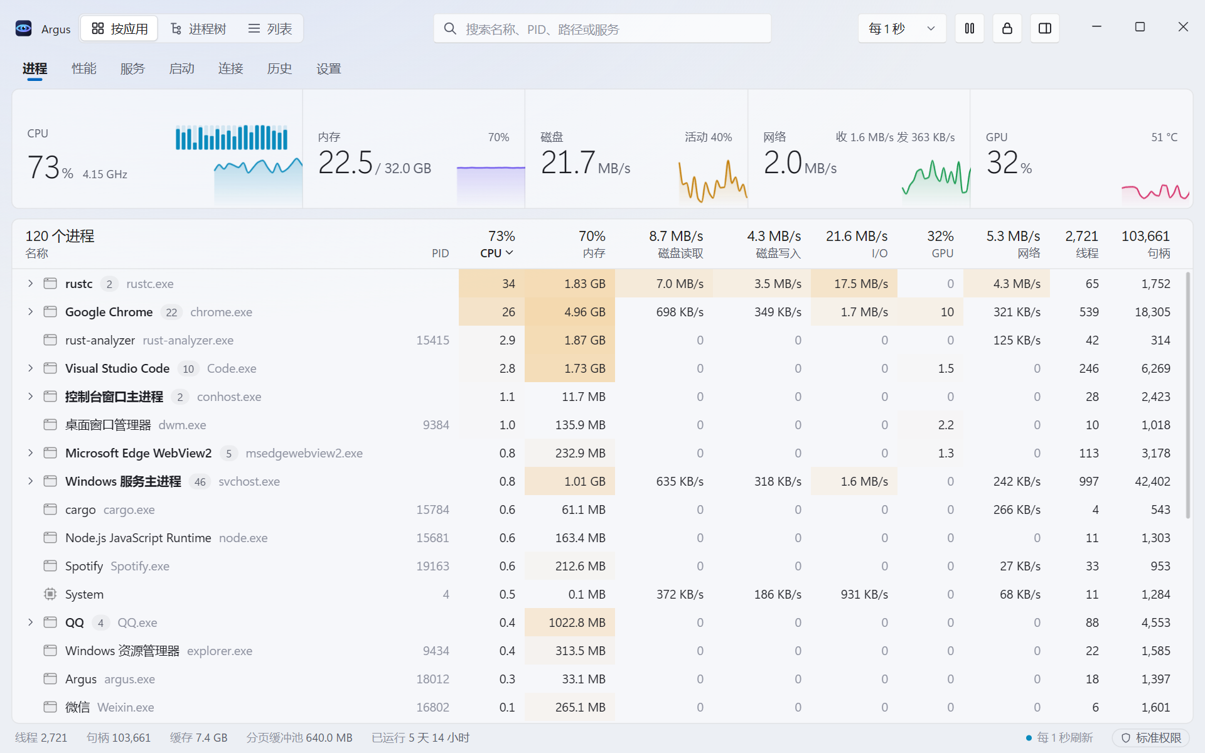Switch to 进程树 view
This screenshot has height=753, width=1205.
198,29
